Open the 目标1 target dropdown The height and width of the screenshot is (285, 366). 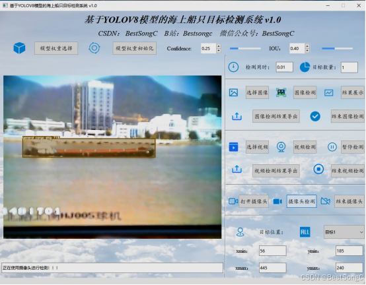[344, 232]
